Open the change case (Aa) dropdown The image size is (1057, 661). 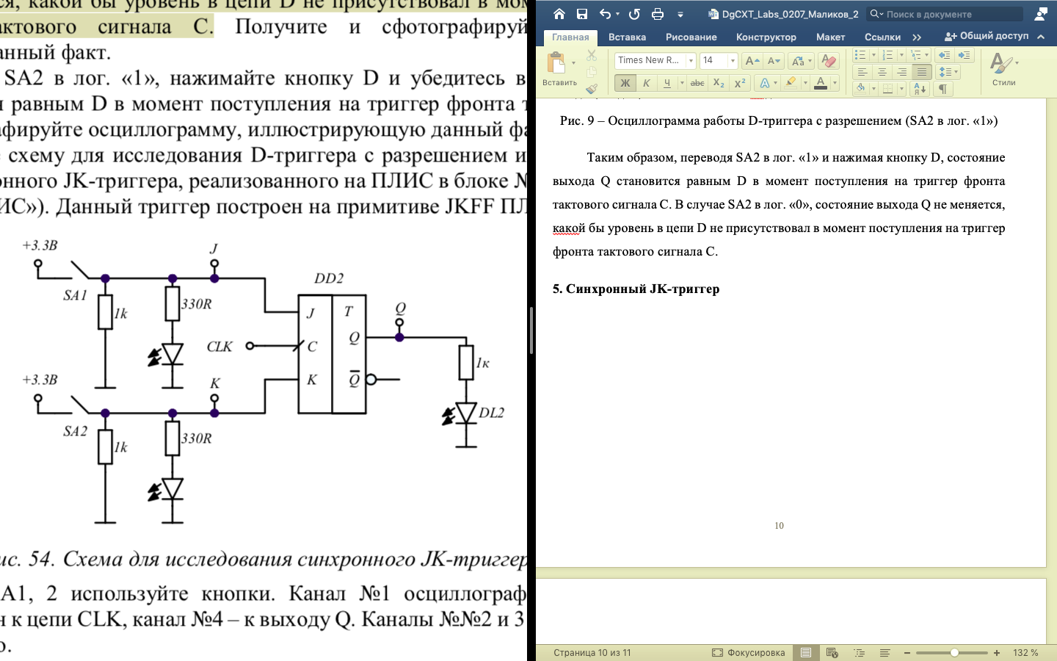tap(802, 61)
